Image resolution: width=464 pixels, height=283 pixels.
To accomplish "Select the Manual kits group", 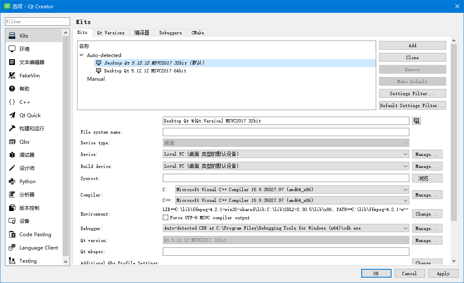I will coord(96,79).
